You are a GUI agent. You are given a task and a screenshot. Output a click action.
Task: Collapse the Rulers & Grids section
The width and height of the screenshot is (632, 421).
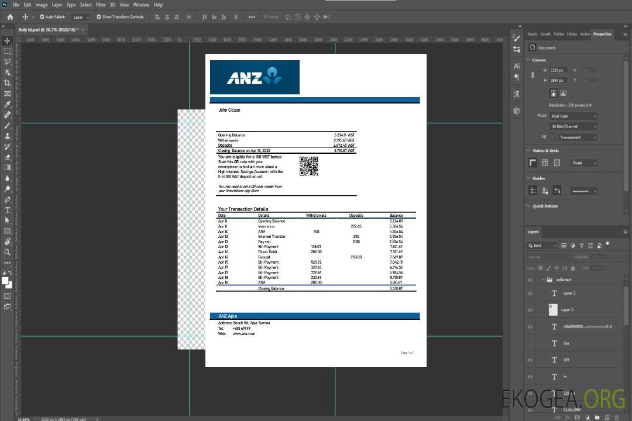point(528,150)
